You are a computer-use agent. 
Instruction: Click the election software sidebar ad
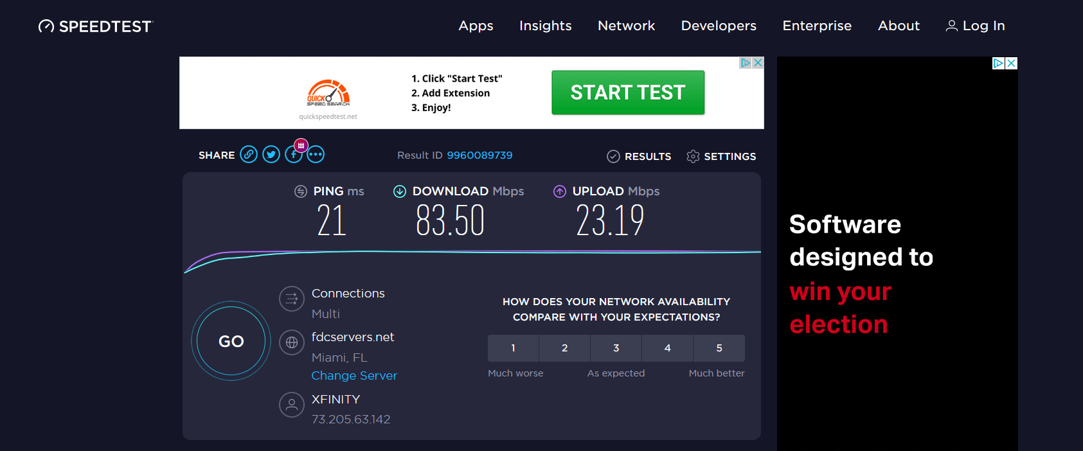point(897,254)
